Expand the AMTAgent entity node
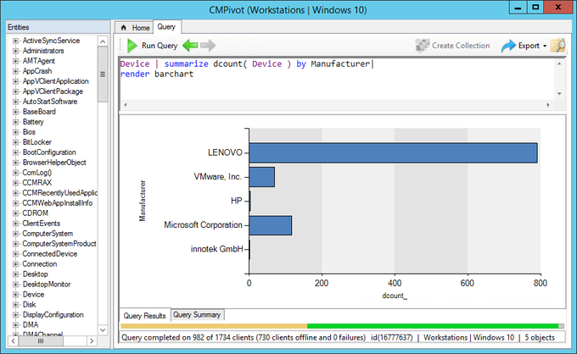Image resolution: width=577 pixels, height=354 pixels. 15,61
